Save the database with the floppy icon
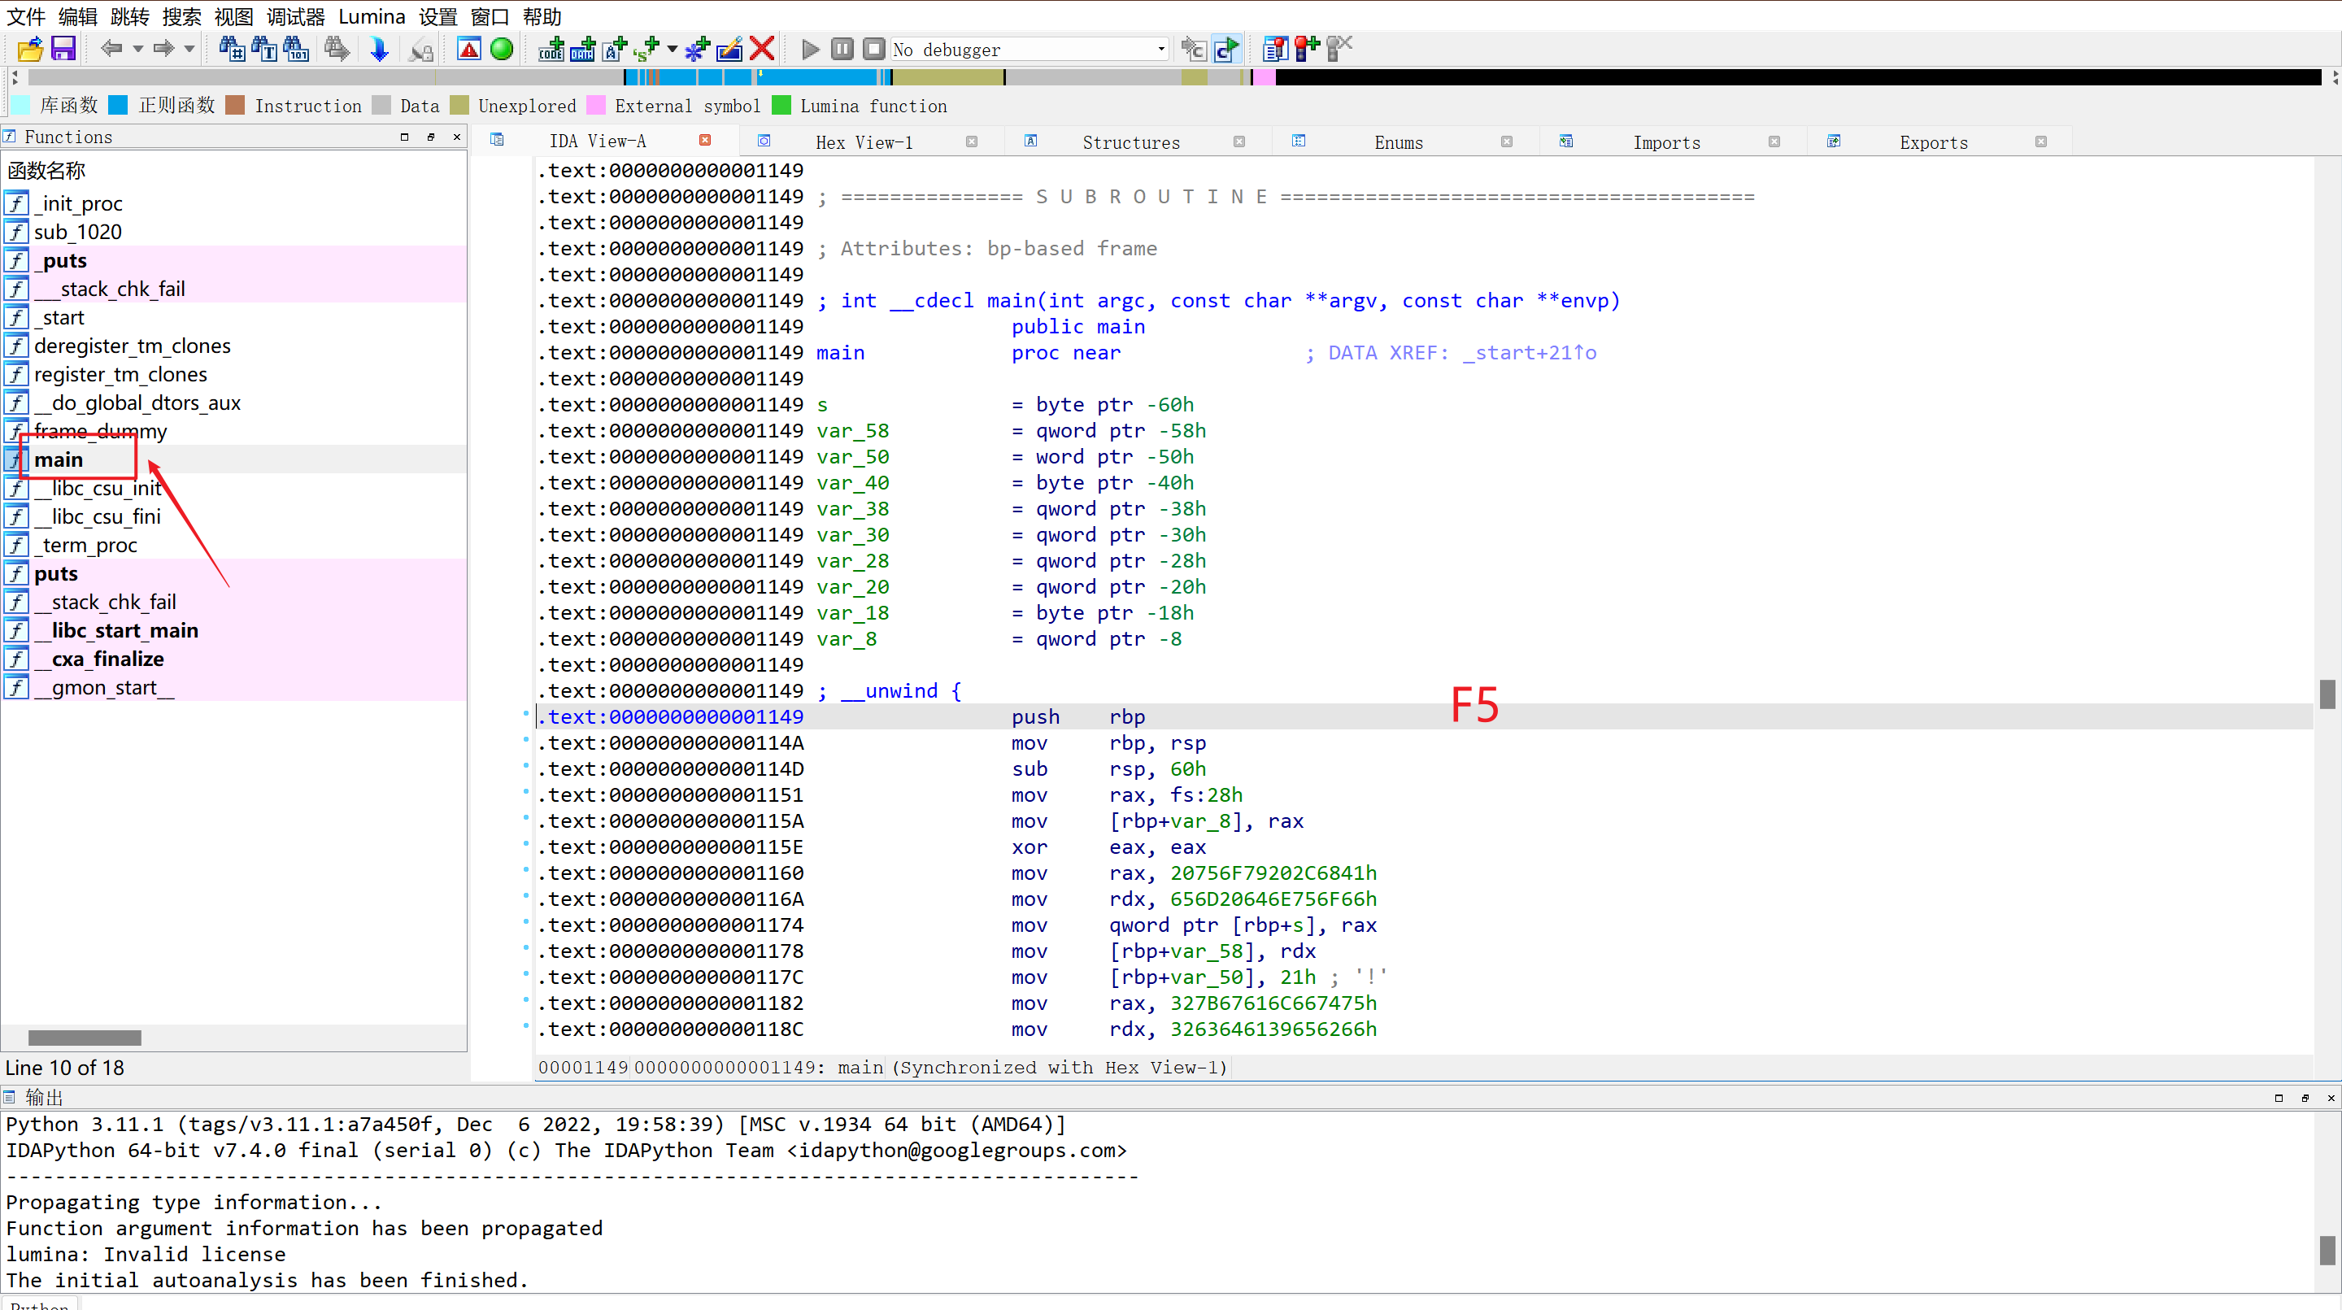The height and width of the screenshot is (1310, 2342). (63, 49)
